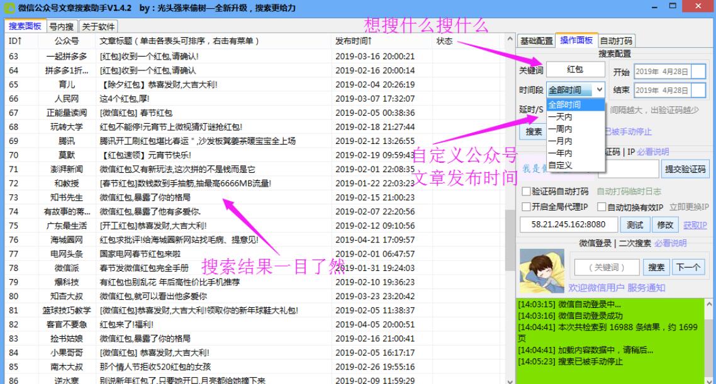Click log entry [14:03:16] 微信自动登录成功

(x=570, y=315)
